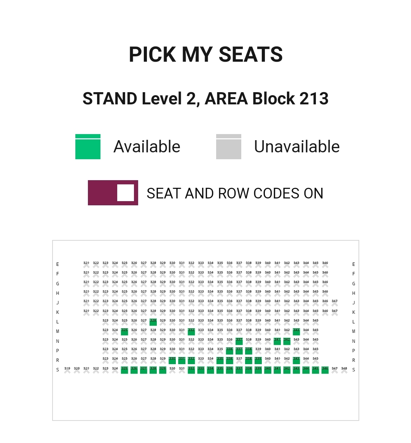Select available seat 339 in row R
Viewport: 411px width, 443px height.
tap(258, 360)
